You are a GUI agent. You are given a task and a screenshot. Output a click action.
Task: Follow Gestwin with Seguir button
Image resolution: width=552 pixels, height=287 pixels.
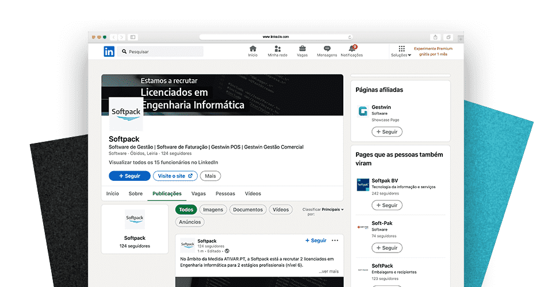(x=387, y=131)
